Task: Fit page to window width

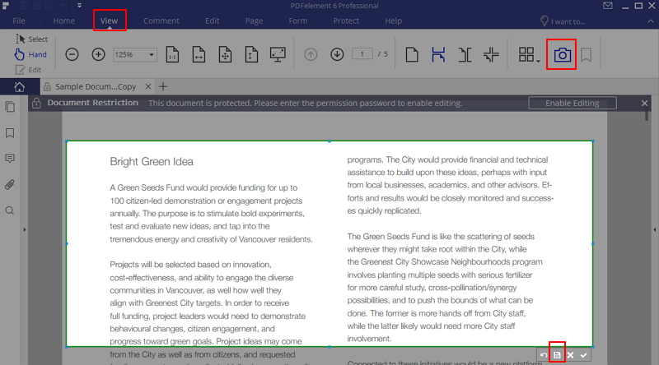Action: coord(199,54)
